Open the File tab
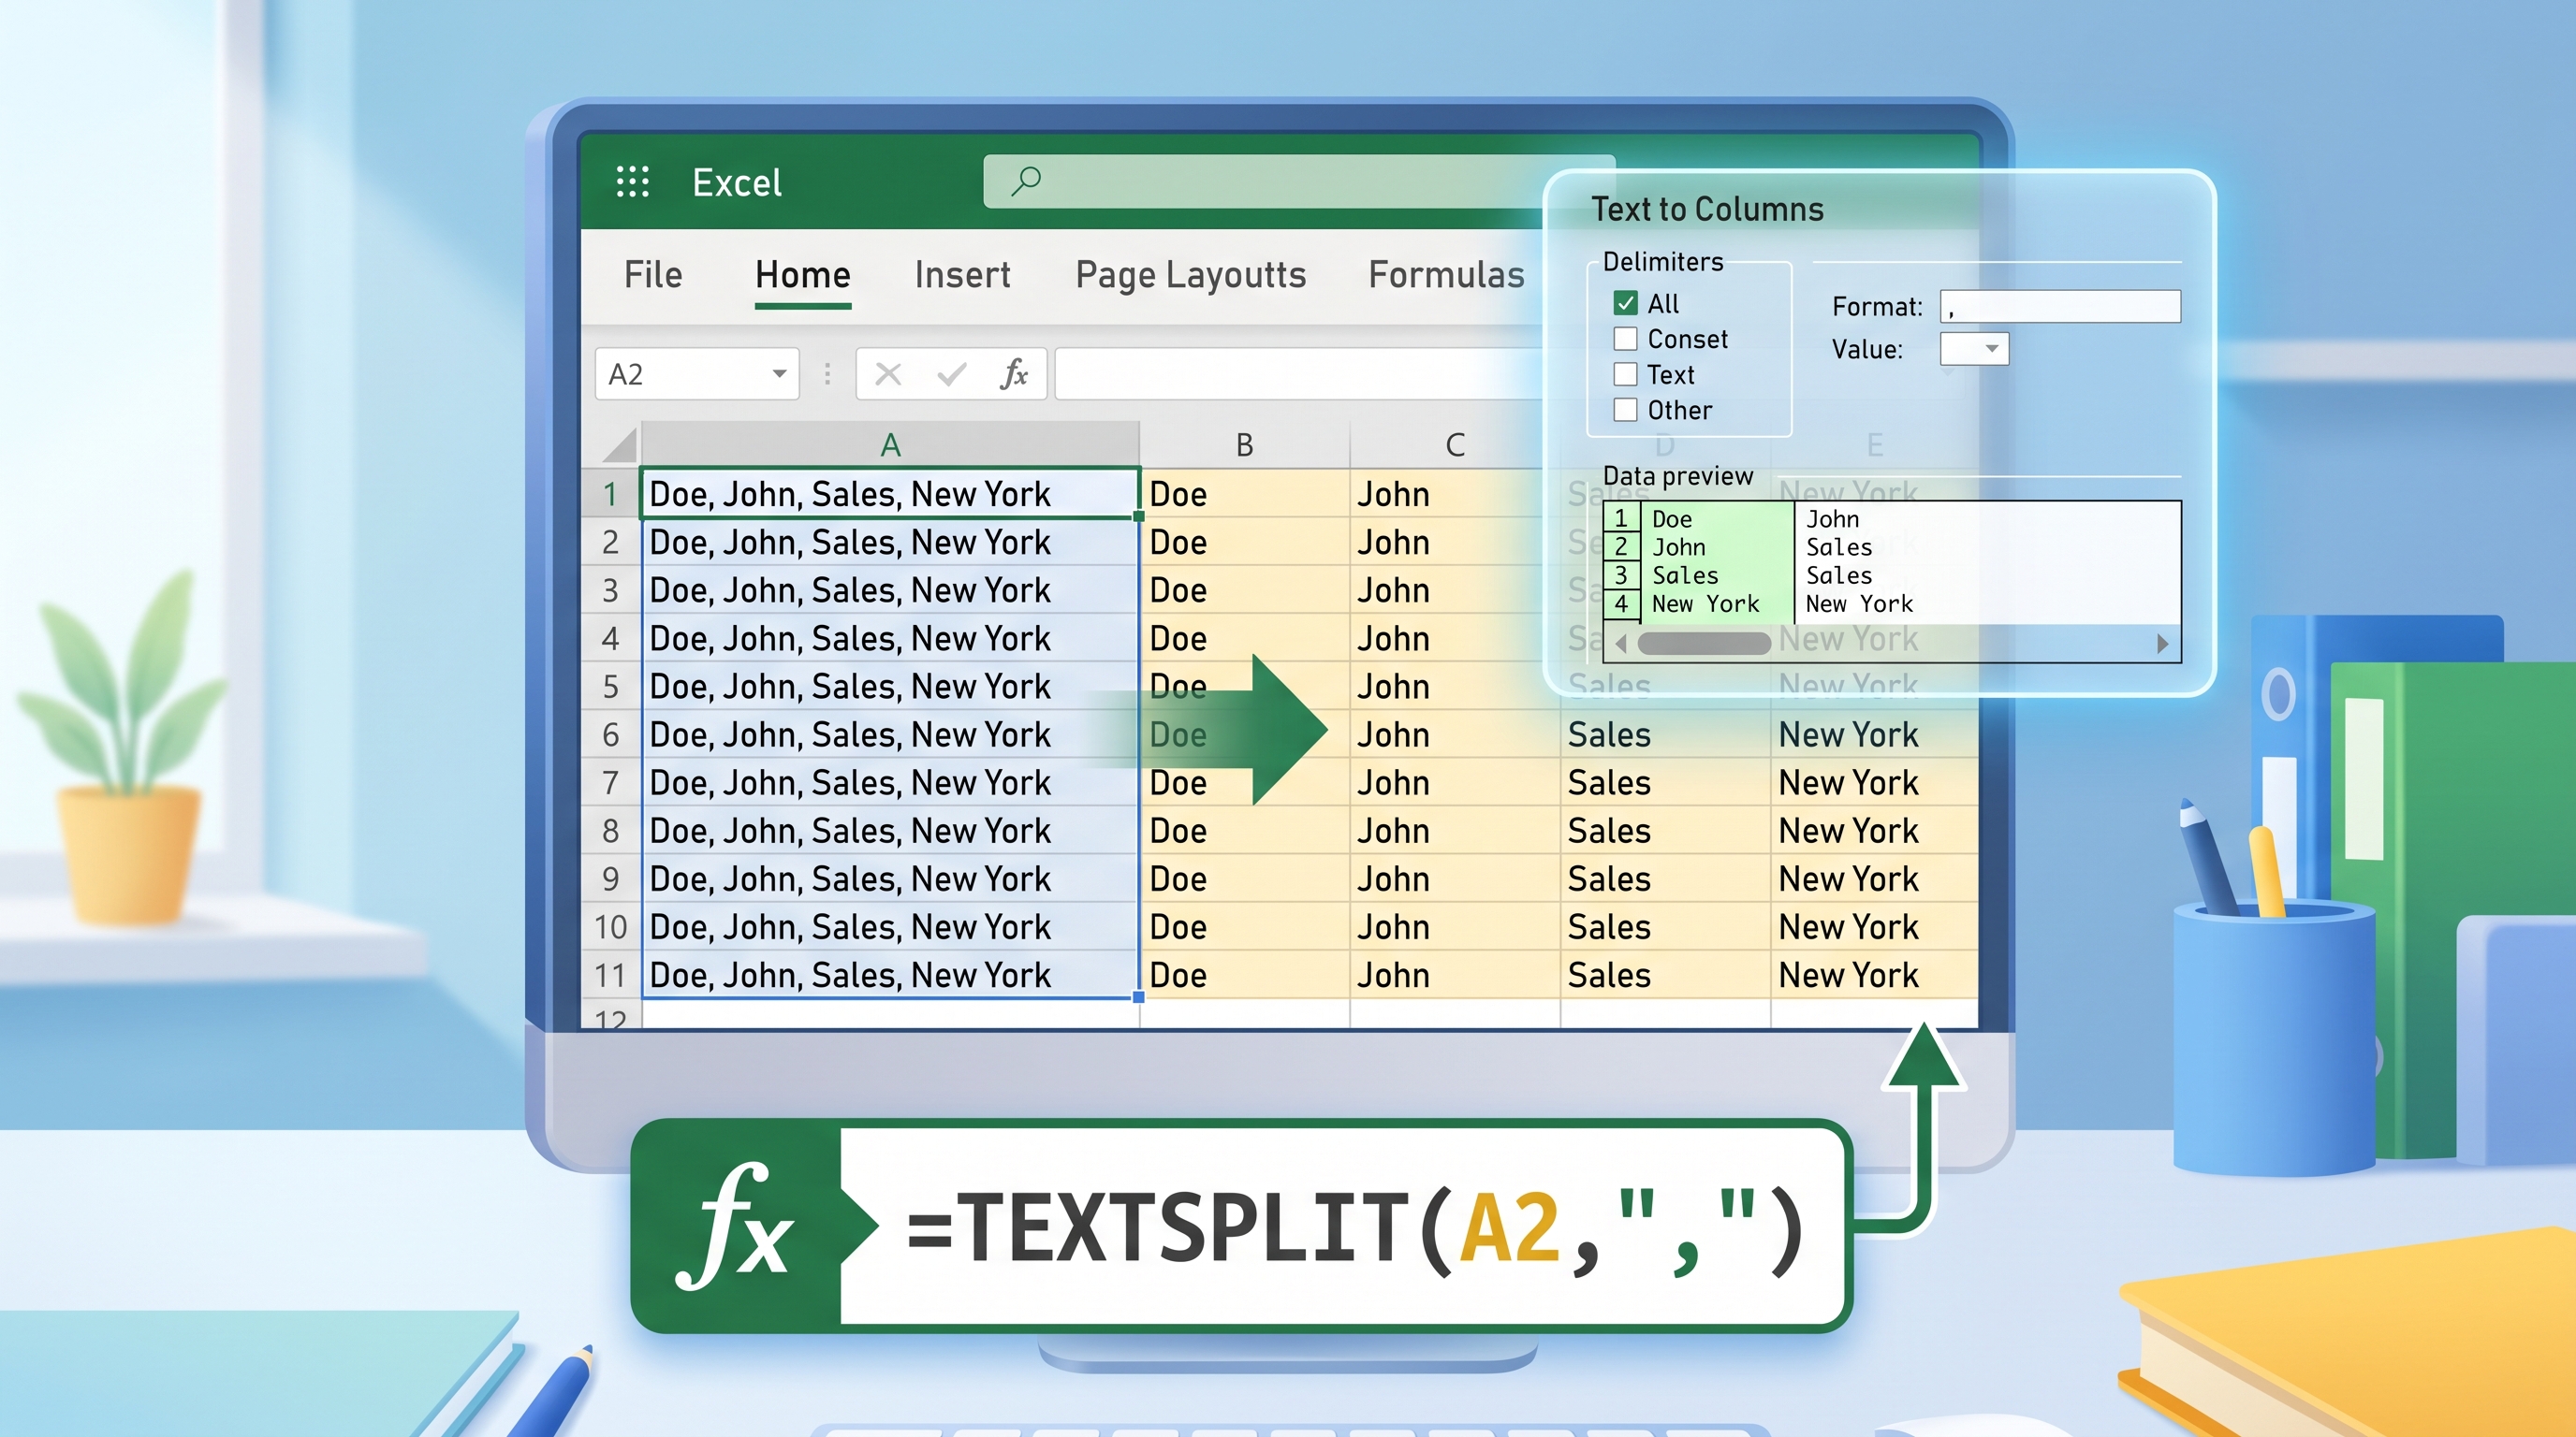Viewport: 2576px width, 1437px height. pyautogui.click(x=653, y=275)
